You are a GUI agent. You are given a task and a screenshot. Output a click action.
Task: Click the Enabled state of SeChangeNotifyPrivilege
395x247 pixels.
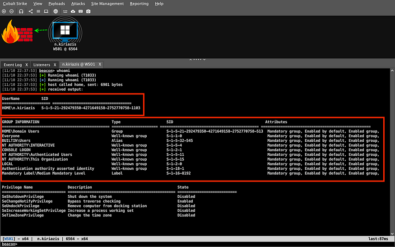(185, 201)
